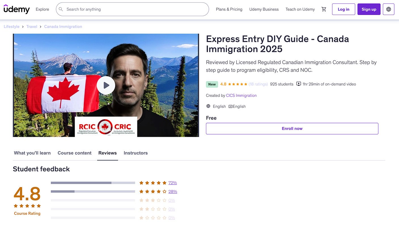Click the two-star row stars
399x227 pixels.
[153, 209]
